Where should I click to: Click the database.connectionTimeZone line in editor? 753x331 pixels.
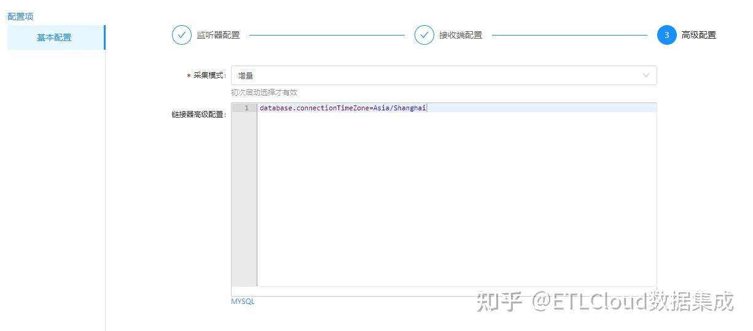[x=343, y=108]
